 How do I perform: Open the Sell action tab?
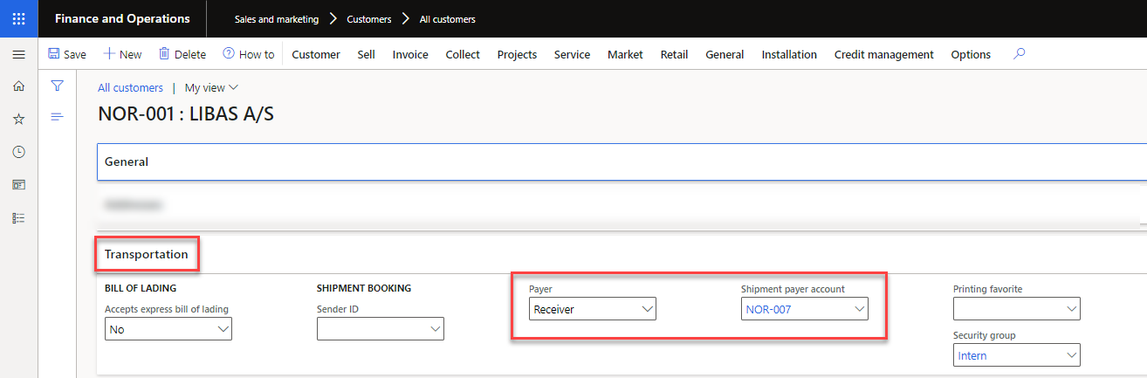(367, 54)
